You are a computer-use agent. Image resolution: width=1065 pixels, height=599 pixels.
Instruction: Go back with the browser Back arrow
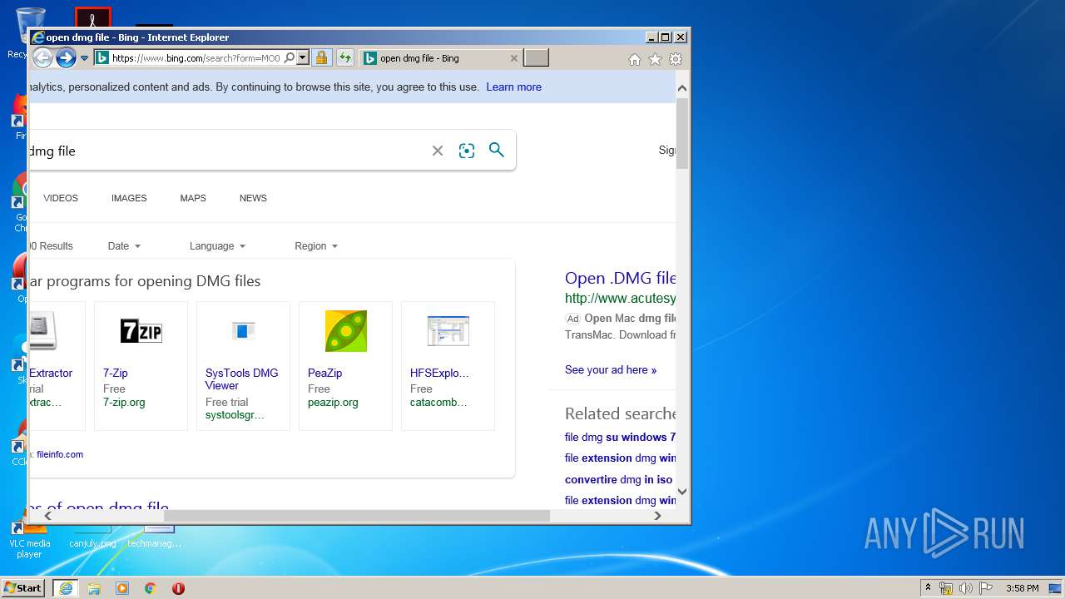click(x=42, y=57)
